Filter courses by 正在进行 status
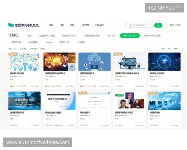This screenshot has height=150, width=187. (x=23, y=49)
